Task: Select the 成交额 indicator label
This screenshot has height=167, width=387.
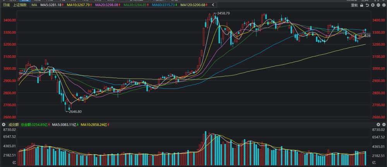Action: (x=13, y=125)
